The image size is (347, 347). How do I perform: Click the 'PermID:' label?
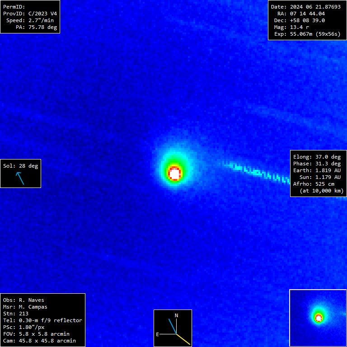(14, 7)
